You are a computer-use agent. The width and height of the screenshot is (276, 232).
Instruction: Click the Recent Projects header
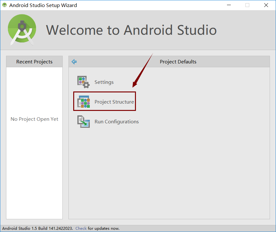click(x=34, y=62)
